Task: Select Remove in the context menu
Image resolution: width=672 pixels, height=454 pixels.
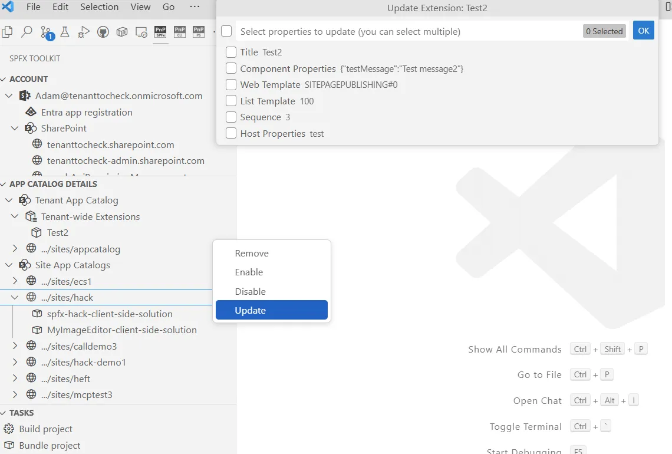Action: point(252,253)
